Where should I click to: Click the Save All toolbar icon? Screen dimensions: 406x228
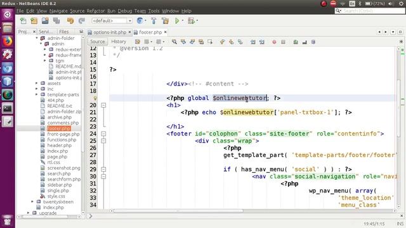[x=56, y=21]
